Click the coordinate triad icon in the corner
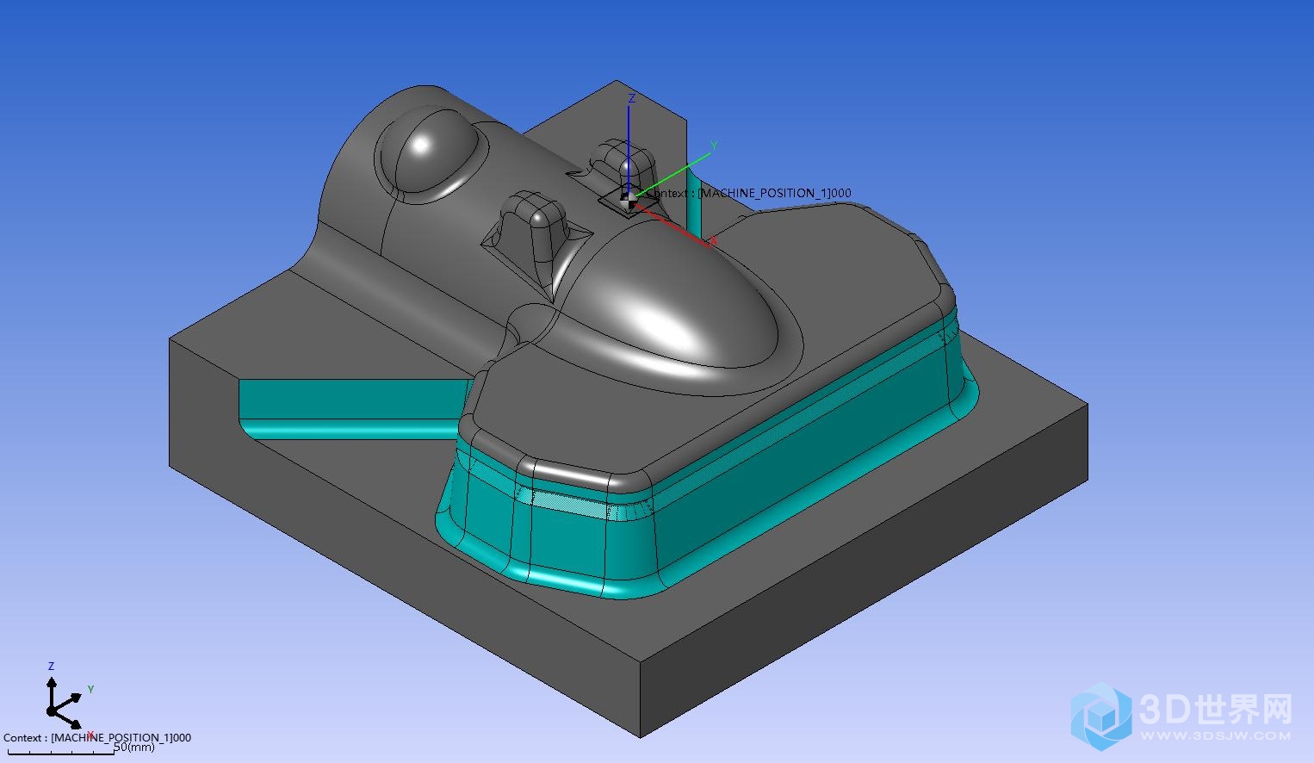The image size is (1314, 763). click(67, 700)
